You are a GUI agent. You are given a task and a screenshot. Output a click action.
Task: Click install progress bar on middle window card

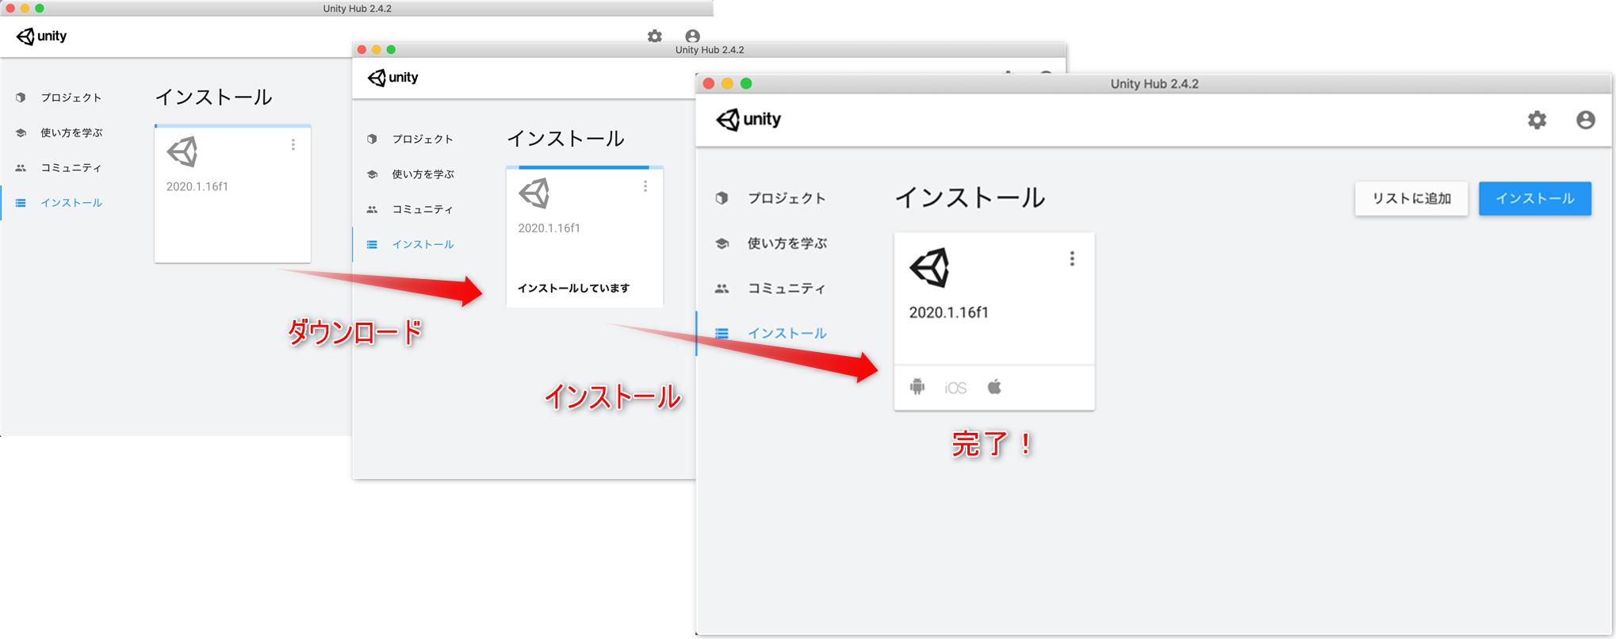(584, 167)
